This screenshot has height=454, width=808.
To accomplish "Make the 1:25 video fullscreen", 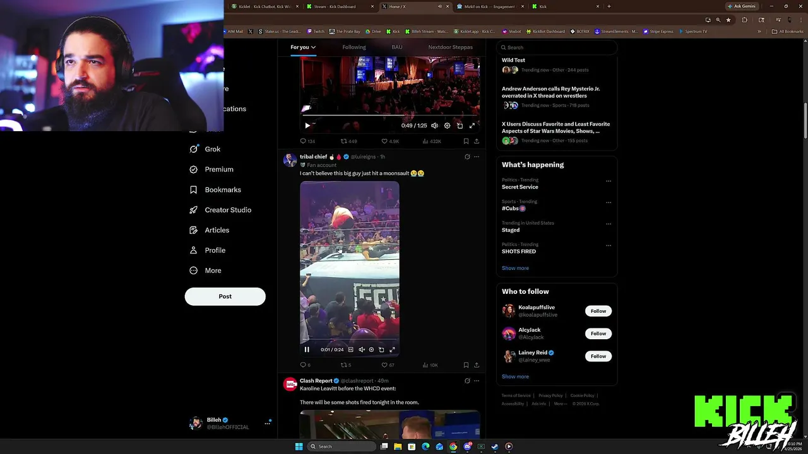I will tap(472, 125).
